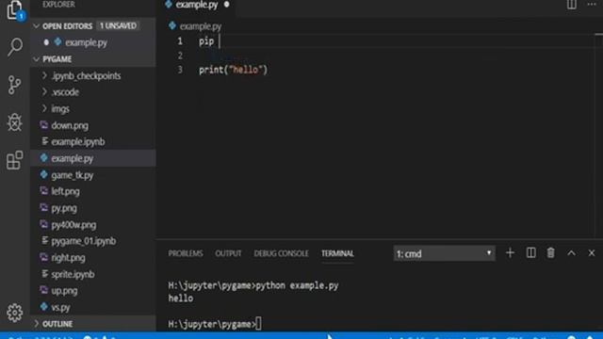Select the example.py editor tab
This screenshot has width=603, height=339.
click(x=197, y=5)
